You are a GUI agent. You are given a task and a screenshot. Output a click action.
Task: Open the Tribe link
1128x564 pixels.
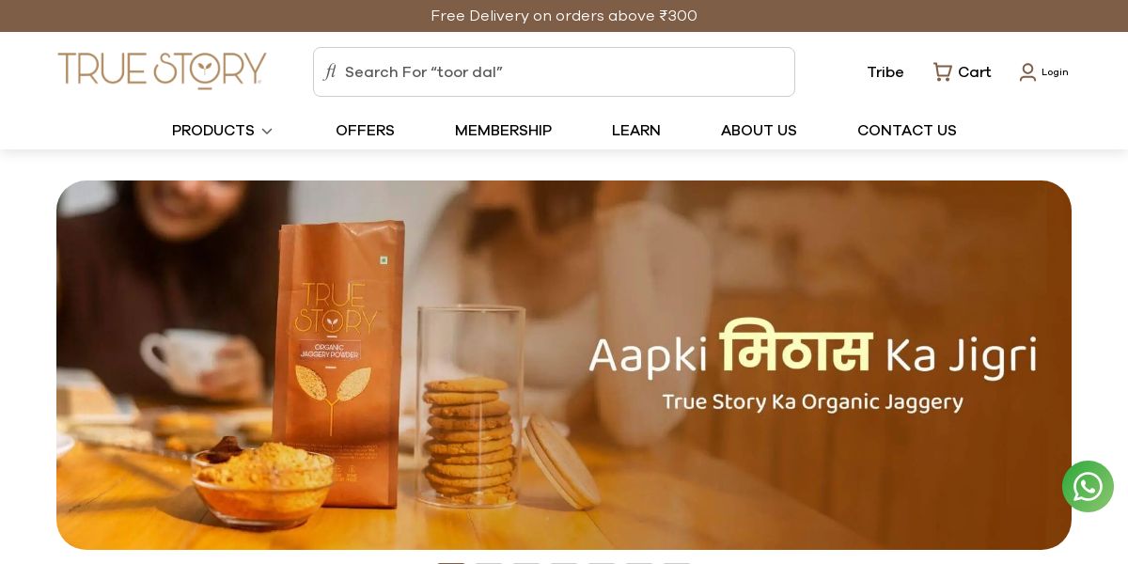pos(885,72)
